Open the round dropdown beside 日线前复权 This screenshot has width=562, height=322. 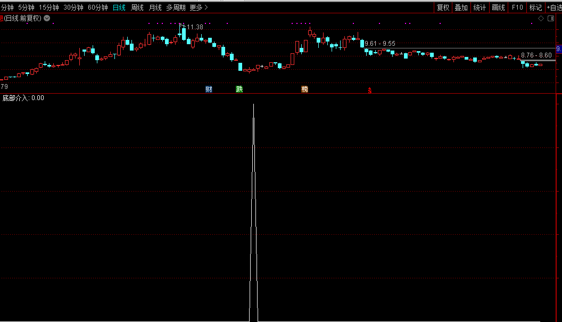(x=47, y=18)
